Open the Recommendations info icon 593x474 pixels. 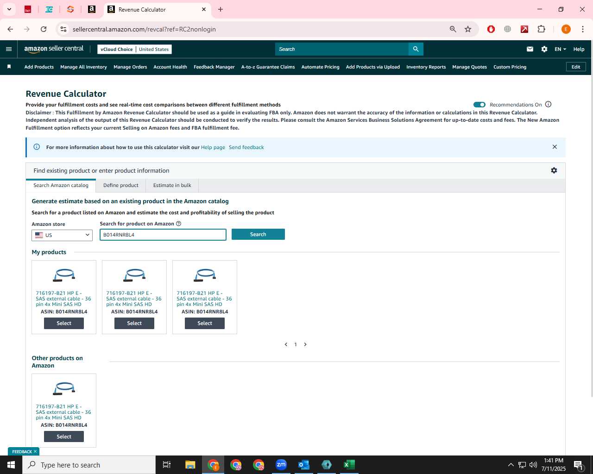pos(549,104)
